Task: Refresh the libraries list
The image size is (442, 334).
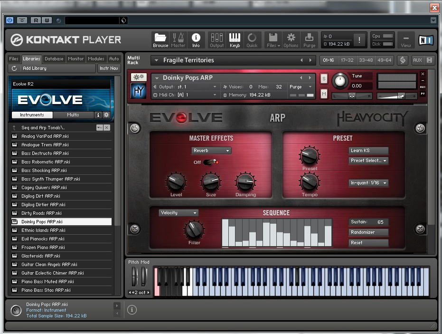Action: (x=14, y=68)
